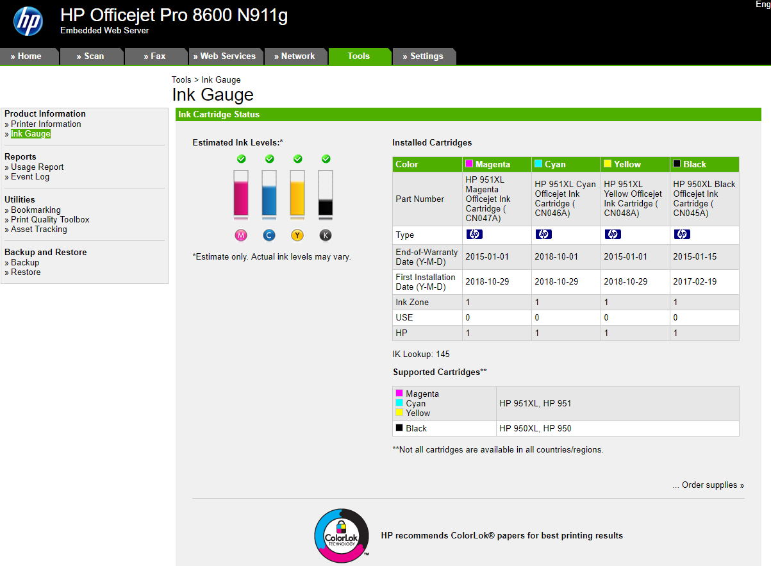
Task: Click the HP logo in the header
Action: click(28, 22)
